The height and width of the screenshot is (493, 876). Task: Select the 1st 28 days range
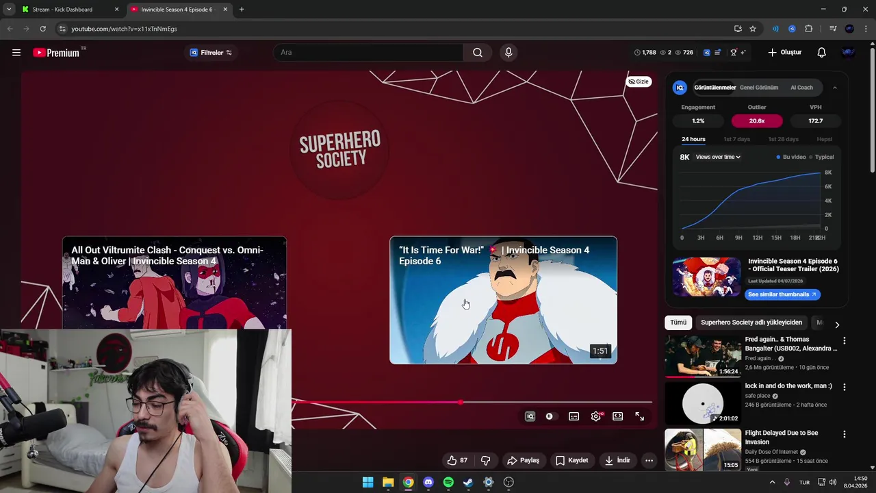(x=783, y=139)
